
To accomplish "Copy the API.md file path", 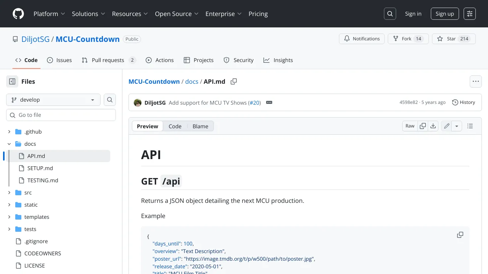I will point(234,81).
